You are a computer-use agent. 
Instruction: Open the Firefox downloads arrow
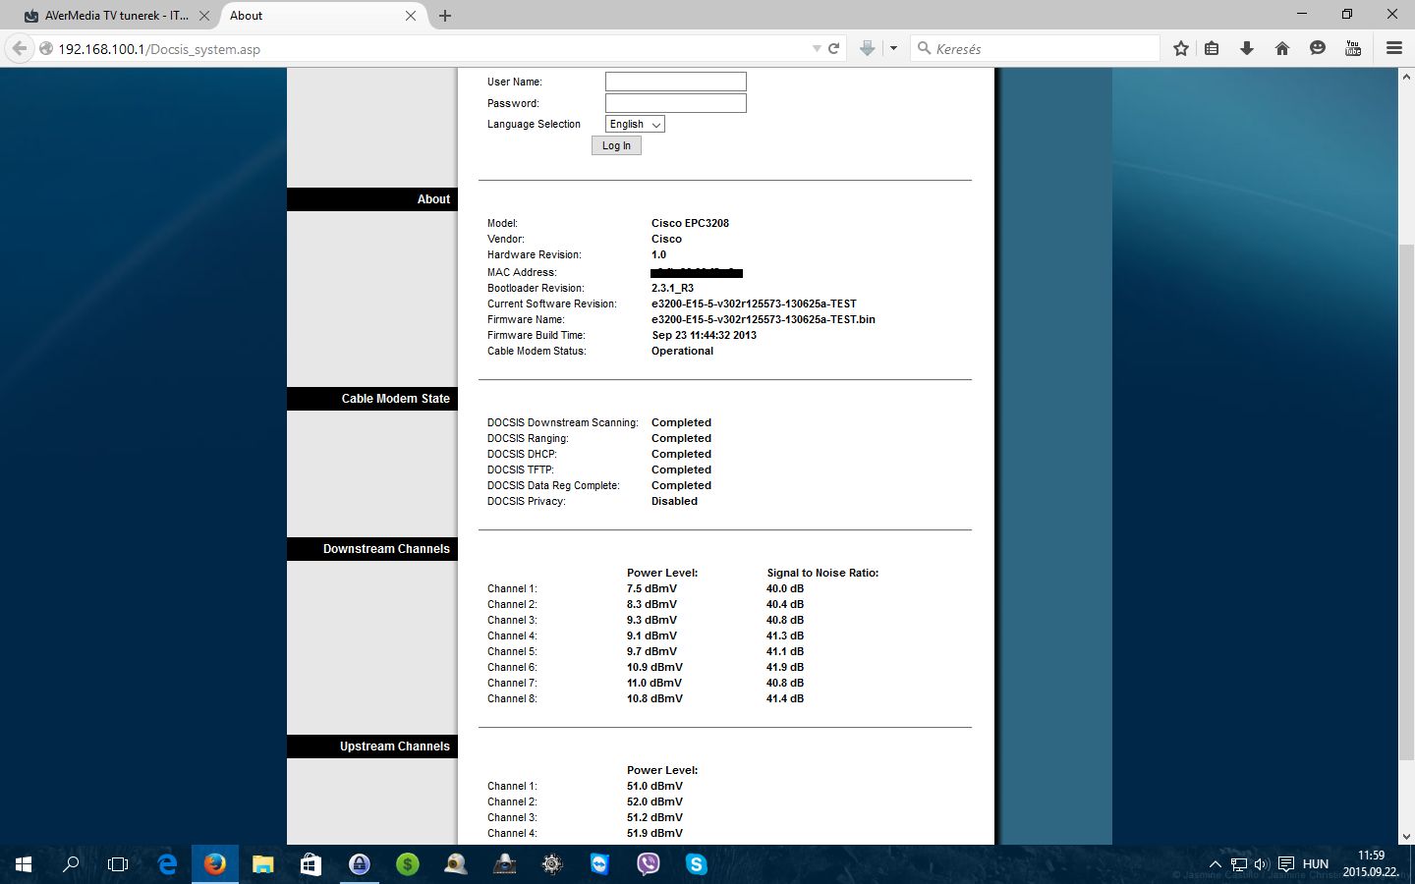tap(1247, 48)
